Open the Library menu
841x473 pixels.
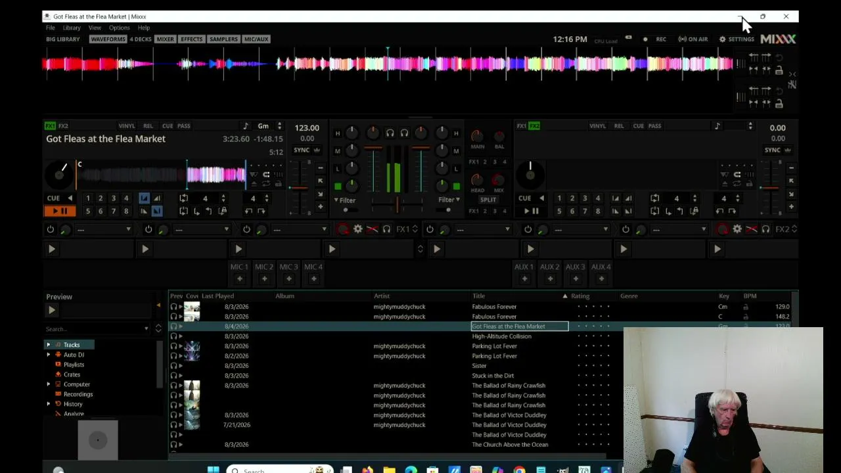tap(72, 28)
